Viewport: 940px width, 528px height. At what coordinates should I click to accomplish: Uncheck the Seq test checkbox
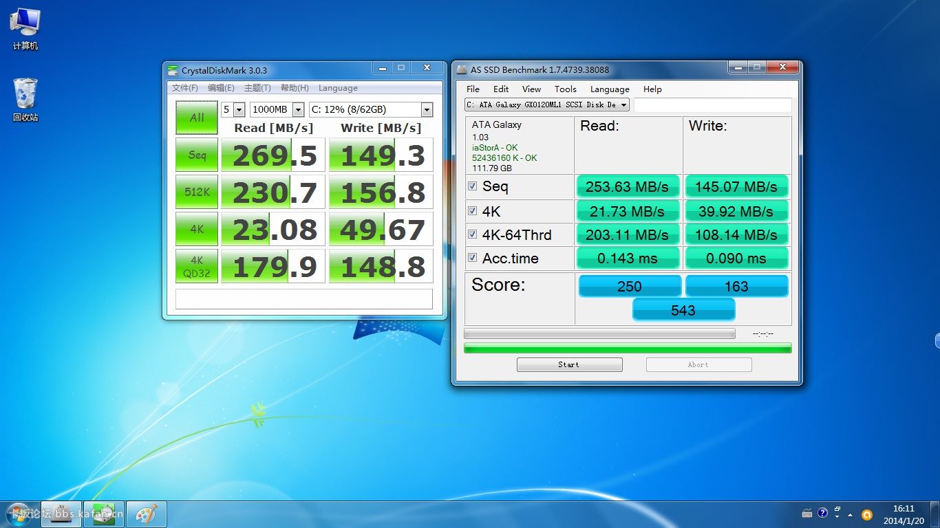click(473, 186)
